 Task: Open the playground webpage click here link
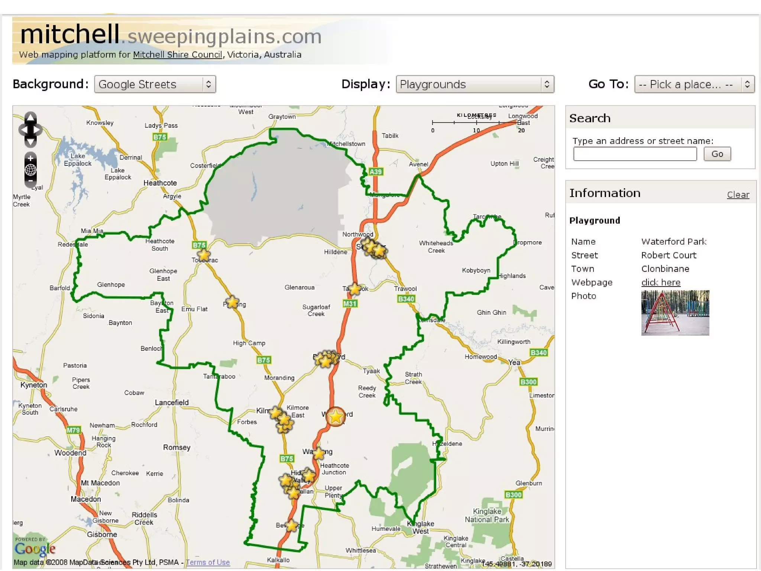[661, 283]
